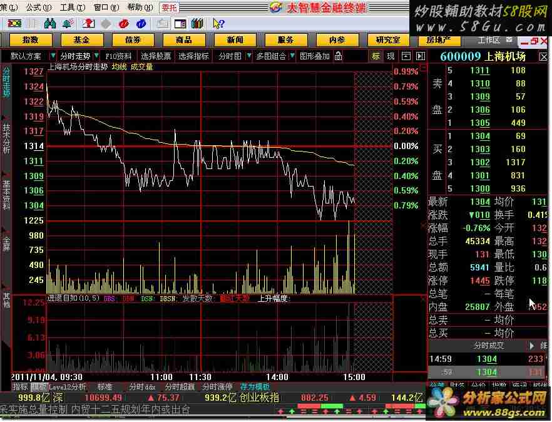Screen dimensions: 552x422
Task: Click the 分时成交 panel header
Action: (x=488, y=345)
